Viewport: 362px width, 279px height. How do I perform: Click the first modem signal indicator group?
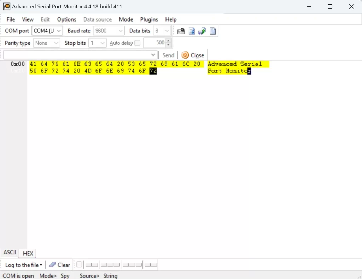coord(92,265)
